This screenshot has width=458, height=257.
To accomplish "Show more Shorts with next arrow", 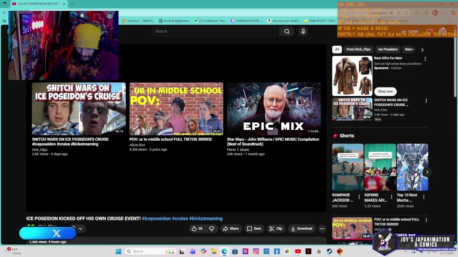I will tap(427, 172).
